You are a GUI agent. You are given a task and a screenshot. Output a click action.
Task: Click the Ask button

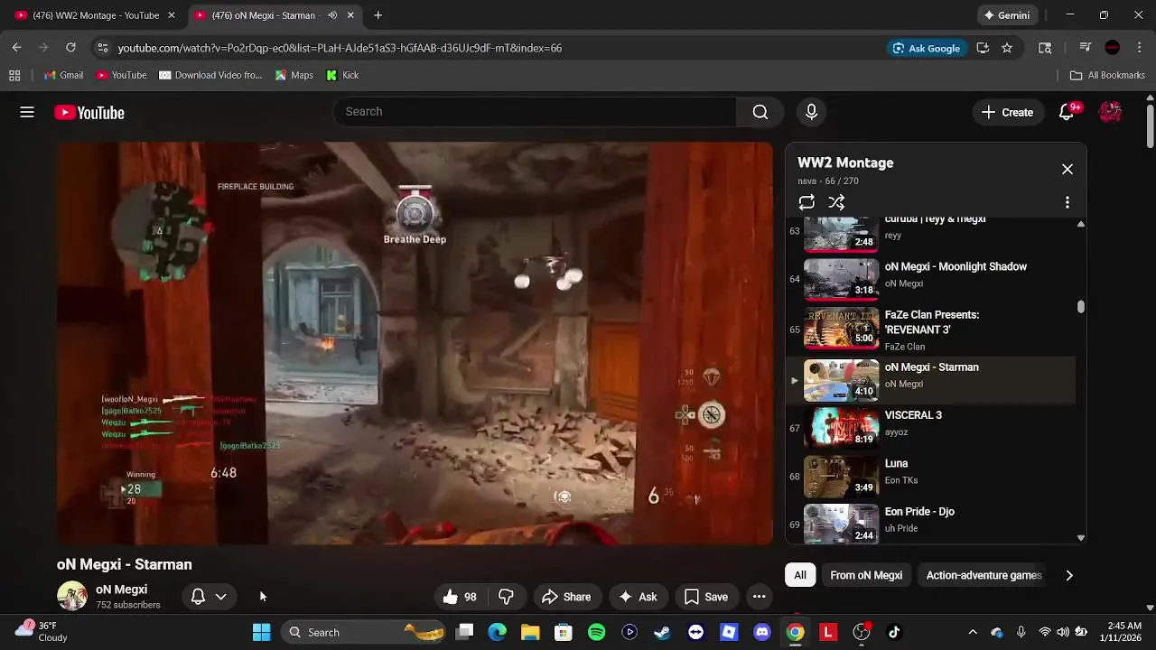pyautogui.click(x=638, y=597)
